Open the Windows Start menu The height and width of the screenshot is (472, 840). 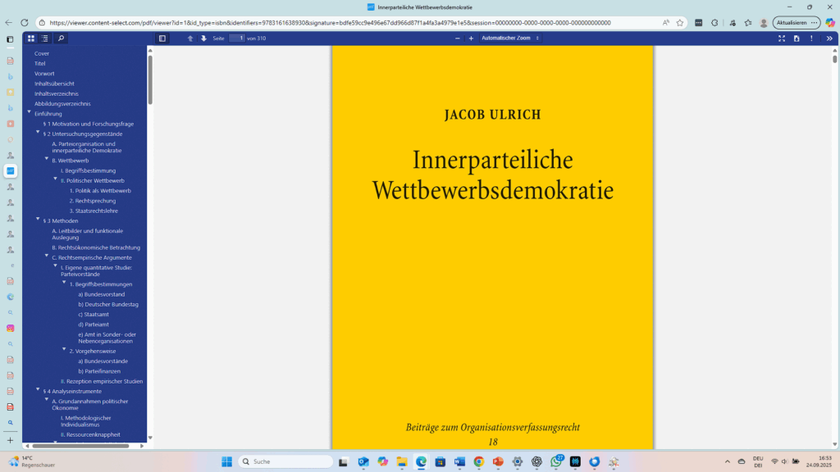(226, 461)
